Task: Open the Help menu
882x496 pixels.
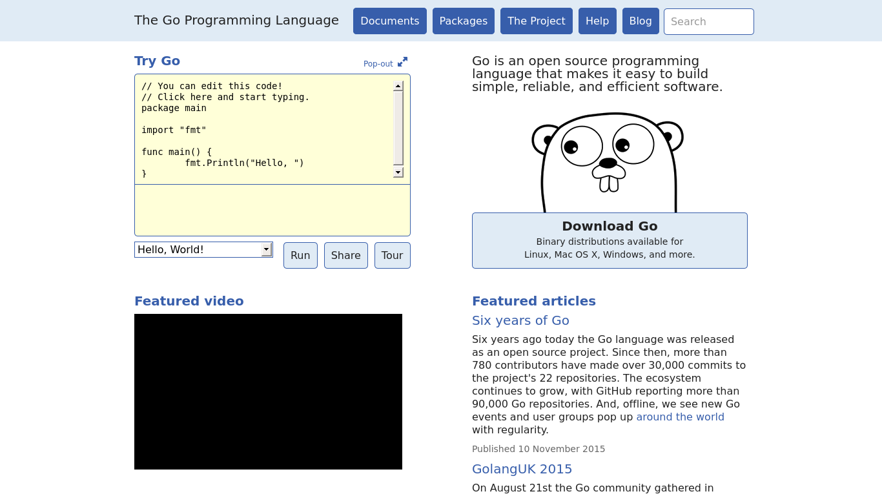Action: [597, 21]
